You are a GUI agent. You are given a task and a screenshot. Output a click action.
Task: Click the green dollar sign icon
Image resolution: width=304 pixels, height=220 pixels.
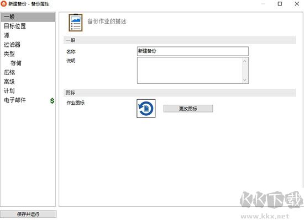52,100
